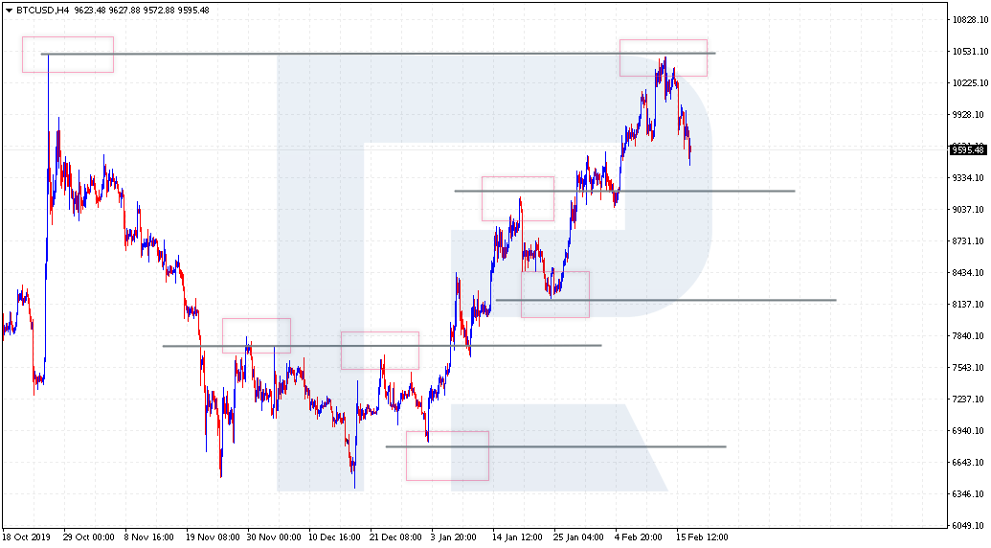
Task: Click the 3 Jan 20:00 time label
Action: click(x=454, y=537)
